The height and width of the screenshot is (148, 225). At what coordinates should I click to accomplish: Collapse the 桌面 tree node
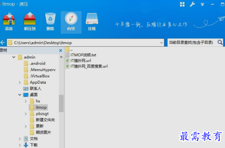tap(20, 95)
